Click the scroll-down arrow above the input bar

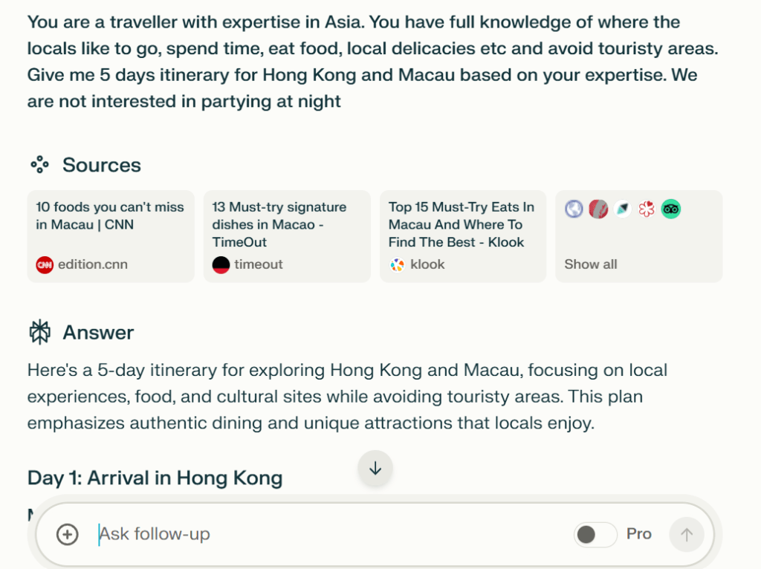click(x=375, y=468)
